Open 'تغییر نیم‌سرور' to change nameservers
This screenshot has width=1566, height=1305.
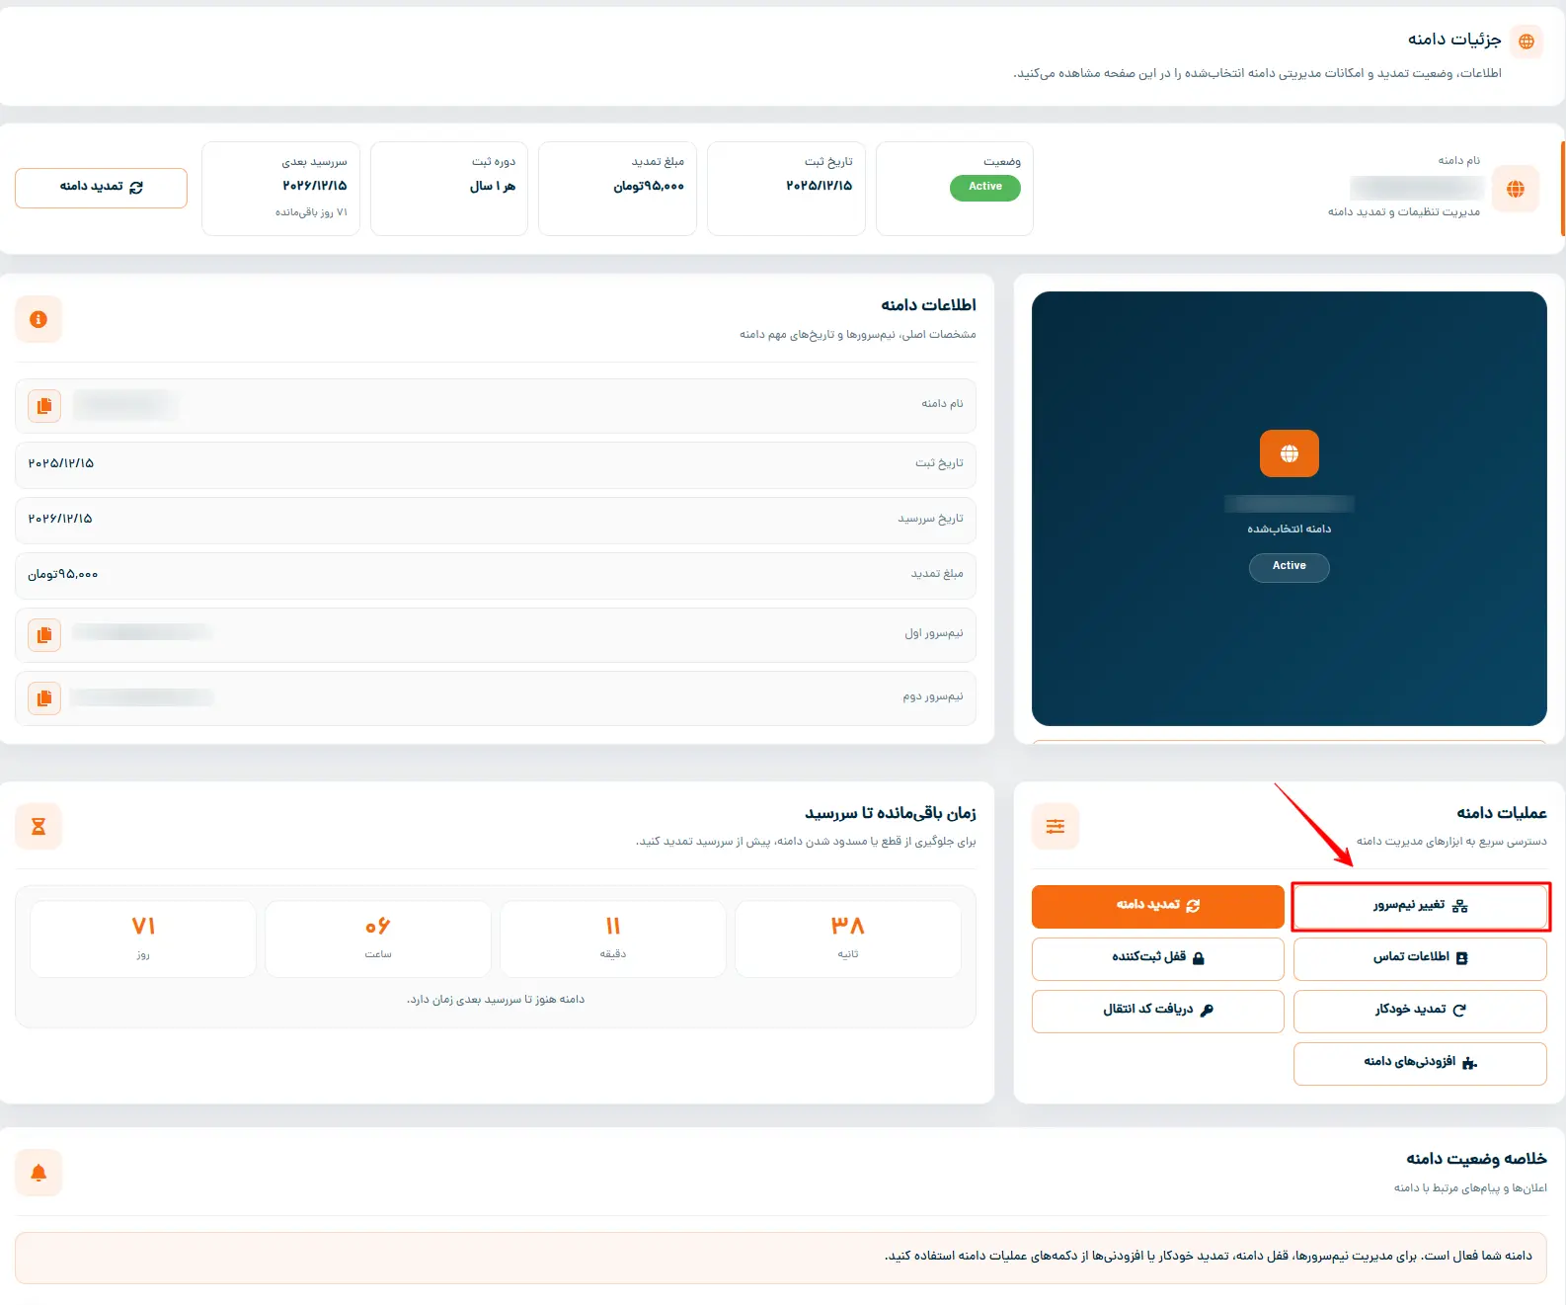pyautogui.click(x=1420, y=906)
